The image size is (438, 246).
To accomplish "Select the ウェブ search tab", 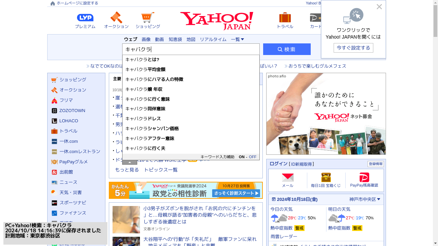I will 130,39.
